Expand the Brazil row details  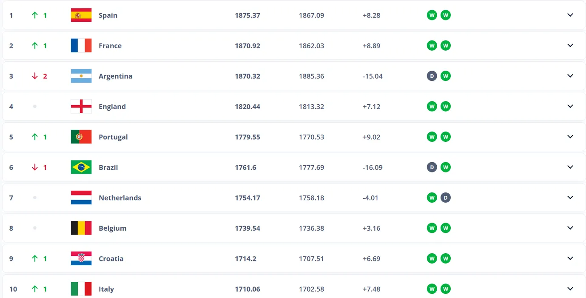[570, 167]
